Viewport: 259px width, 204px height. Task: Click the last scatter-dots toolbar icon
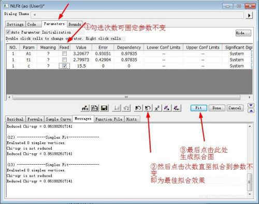(x=177, y=108)
